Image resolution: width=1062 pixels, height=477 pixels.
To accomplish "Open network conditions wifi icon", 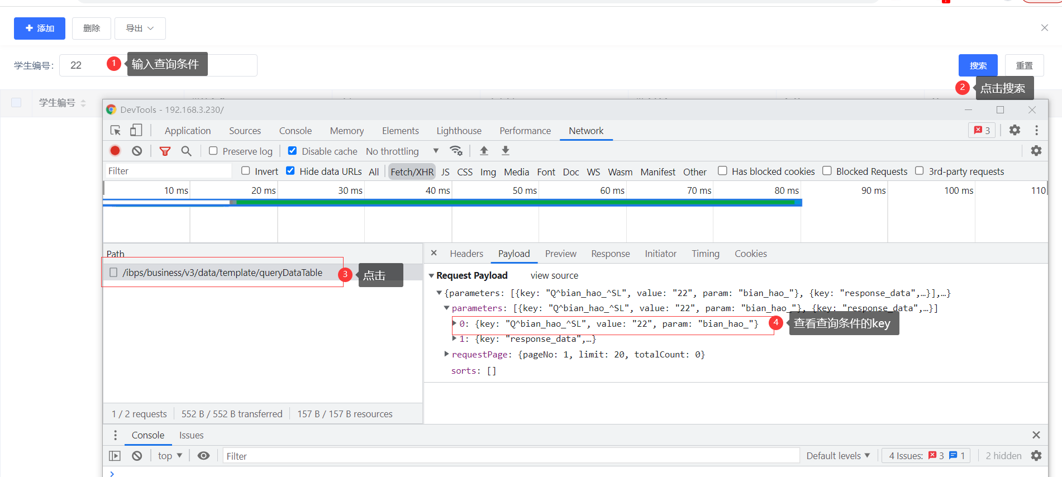I will 456,151.
